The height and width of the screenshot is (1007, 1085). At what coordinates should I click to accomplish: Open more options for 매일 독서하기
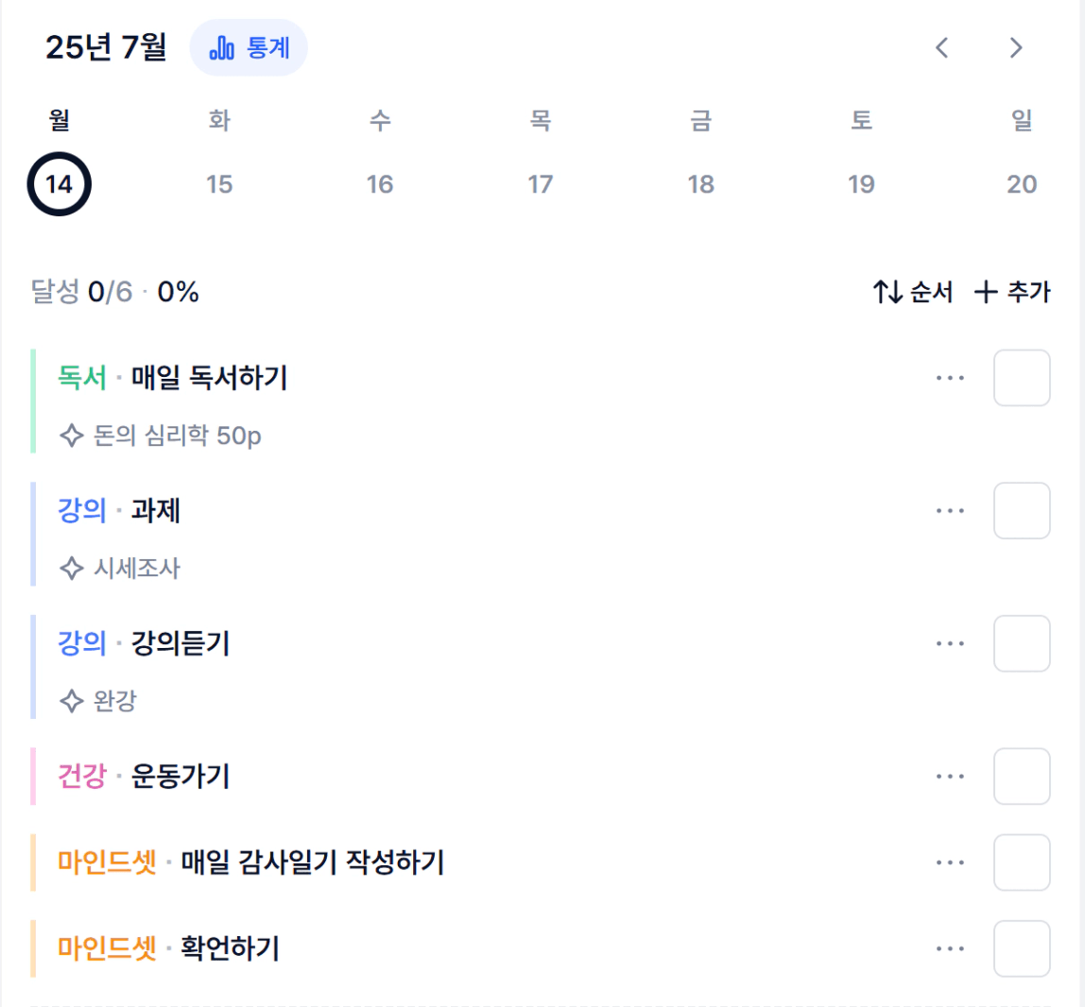(949, 378)
